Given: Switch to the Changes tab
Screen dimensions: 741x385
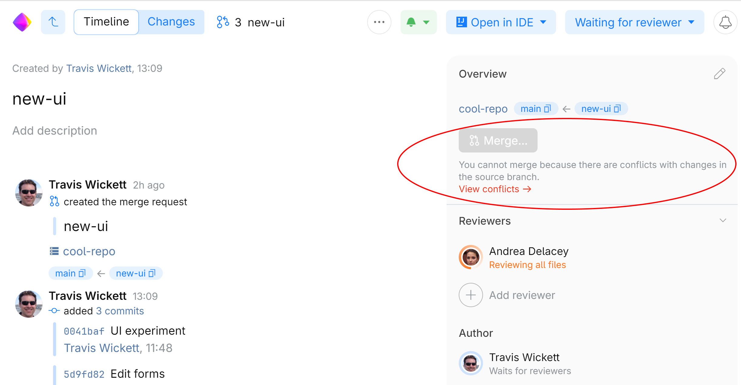Looking at the screenshot, I should [x=171, y=22].
